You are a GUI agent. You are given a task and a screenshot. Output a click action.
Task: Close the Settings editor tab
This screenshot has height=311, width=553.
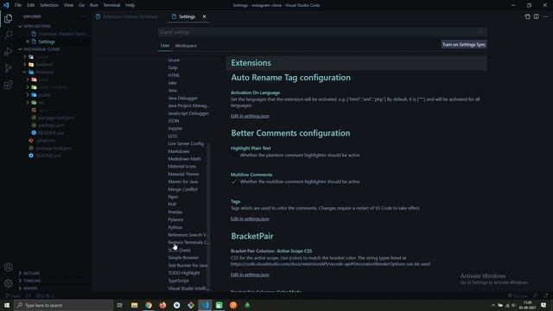coord(204,16)
